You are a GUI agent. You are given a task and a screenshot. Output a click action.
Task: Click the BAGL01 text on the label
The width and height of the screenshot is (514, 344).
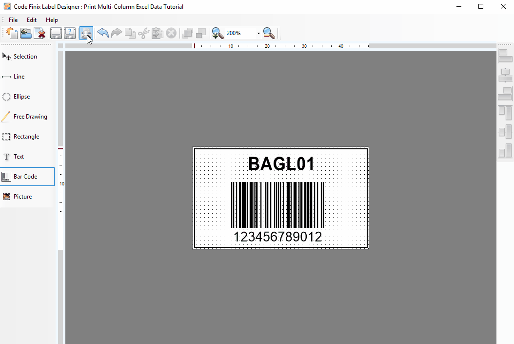pyautogui.click(x=281, y=164)
